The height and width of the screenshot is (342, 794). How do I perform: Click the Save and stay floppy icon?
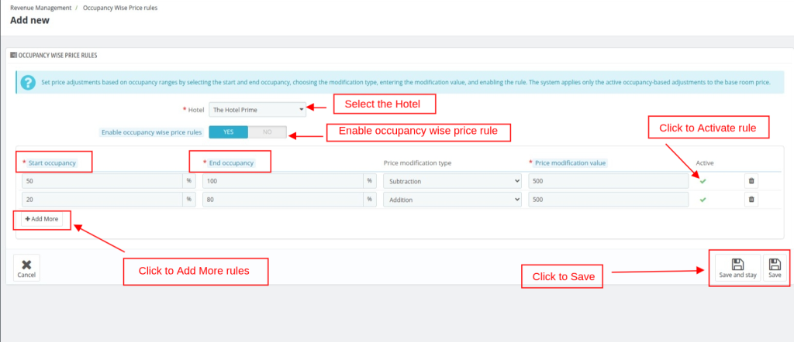[x=737, y=268]
